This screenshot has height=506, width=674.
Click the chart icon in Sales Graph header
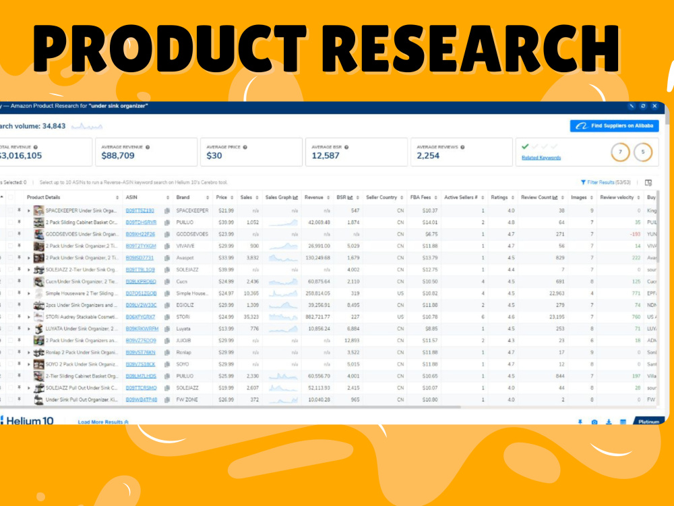coord(295,198)
